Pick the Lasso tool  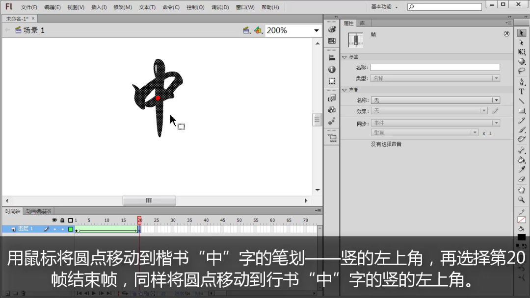coord(522,71)
